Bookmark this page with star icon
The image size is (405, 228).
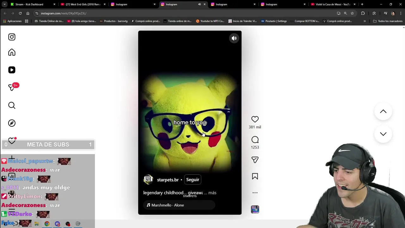tap(352, 13)
